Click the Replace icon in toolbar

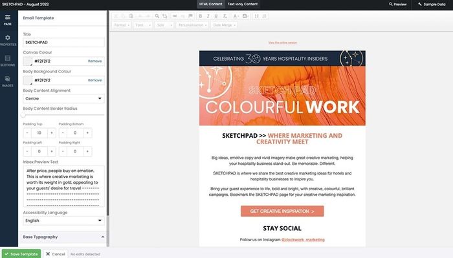(164, 16)
